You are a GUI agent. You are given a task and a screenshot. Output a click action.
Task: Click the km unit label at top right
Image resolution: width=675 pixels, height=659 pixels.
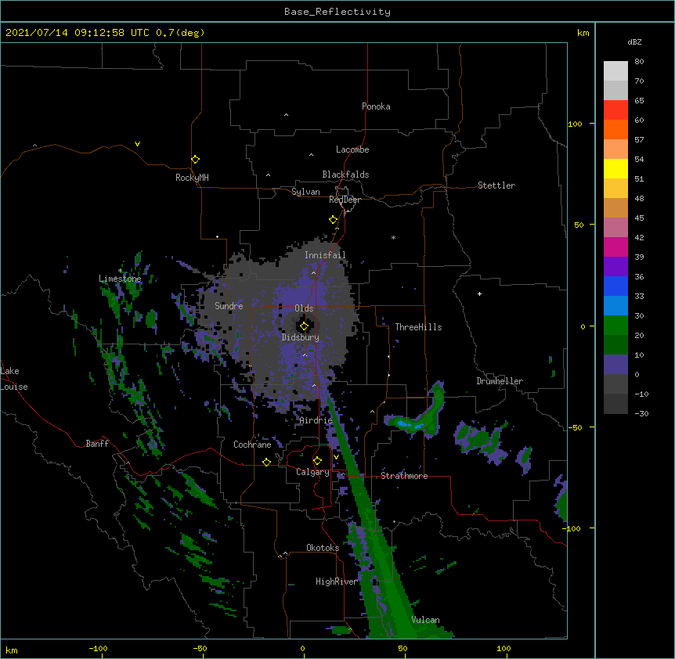pyautogui.click(x=583, y=33)
